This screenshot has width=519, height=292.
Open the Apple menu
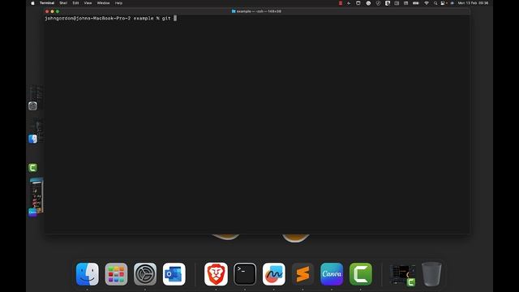pos(32,3)
